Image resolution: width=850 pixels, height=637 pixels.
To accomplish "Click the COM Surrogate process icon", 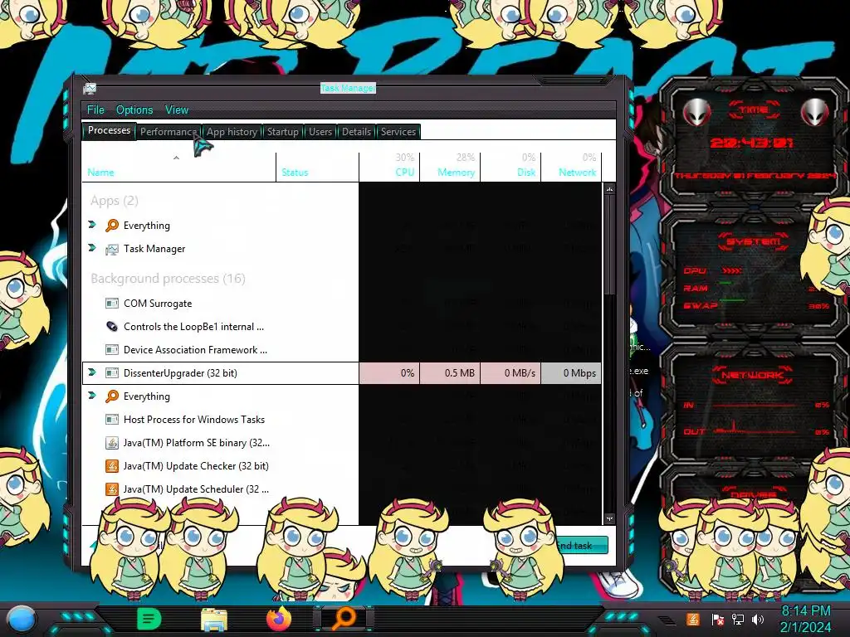I will [x=112, y=304].
